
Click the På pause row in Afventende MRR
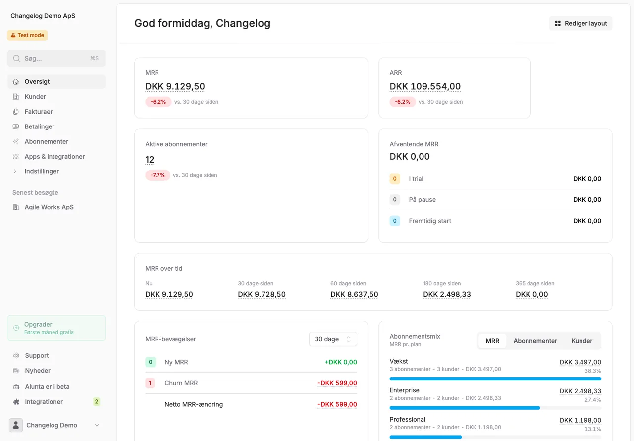(495, 200)
